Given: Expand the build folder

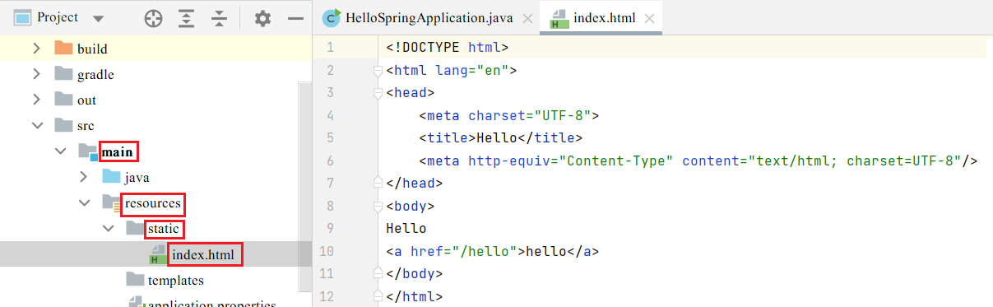Looking at the screenshot, I should [36, 49].
